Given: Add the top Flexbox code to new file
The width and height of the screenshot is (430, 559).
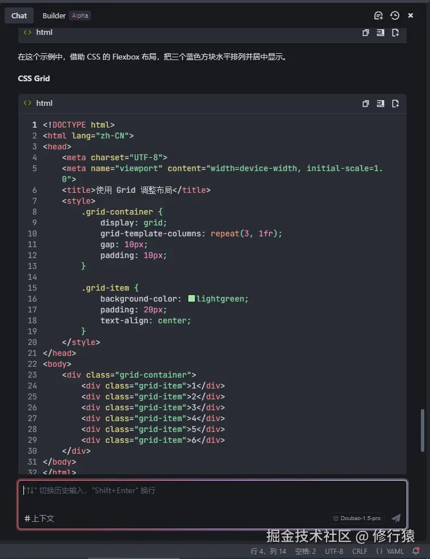Looking at the screenshot, I should coord(395,33).
